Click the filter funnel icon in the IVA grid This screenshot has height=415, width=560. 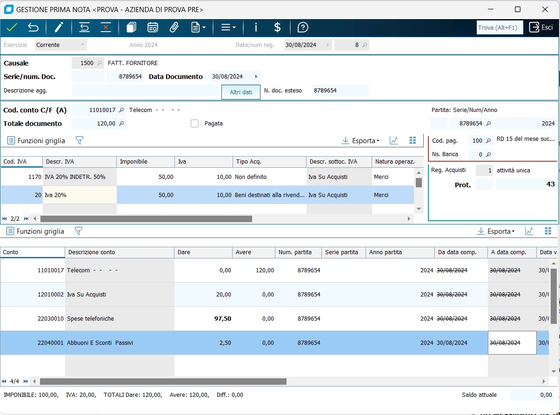[79, 140]
